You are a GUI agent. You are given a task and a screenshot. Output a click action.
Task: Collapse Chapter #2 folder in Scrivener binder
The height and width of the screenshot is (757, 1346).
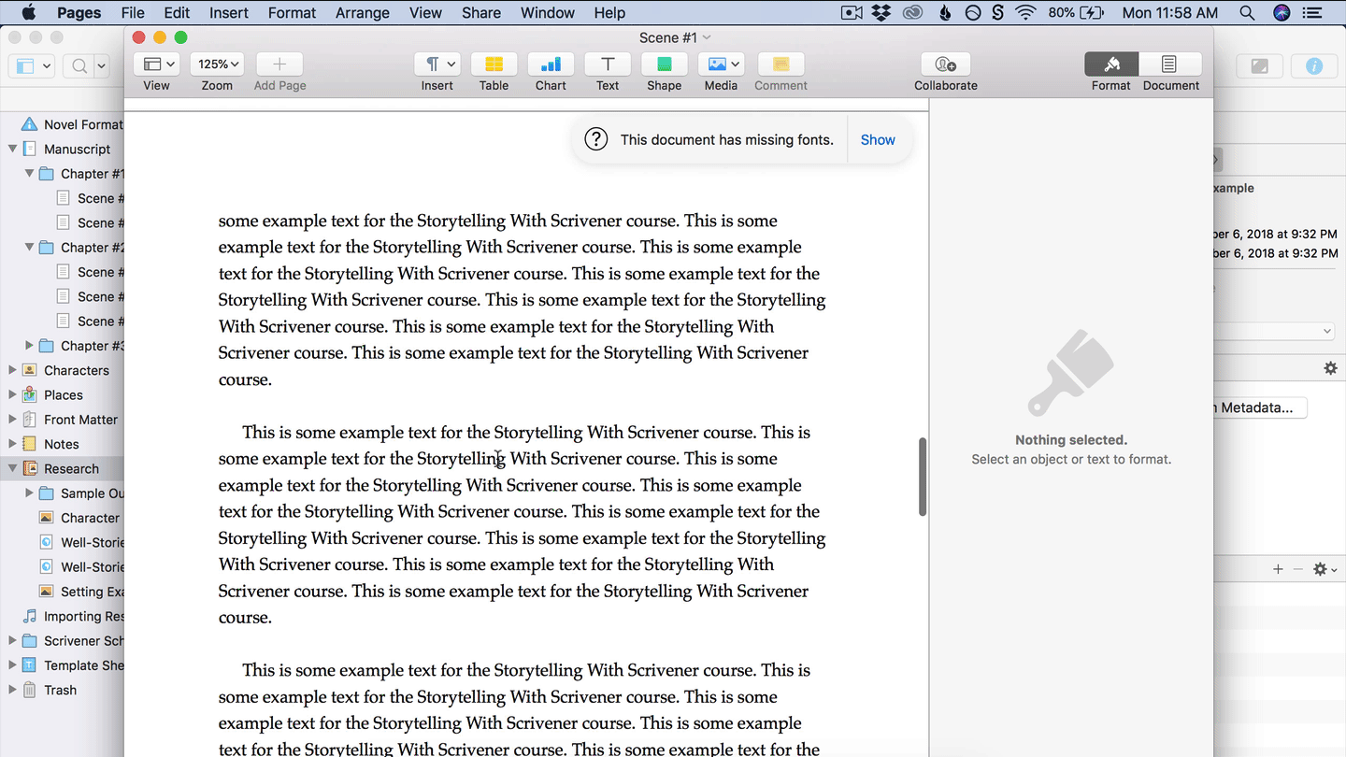[x=30, y=247]
